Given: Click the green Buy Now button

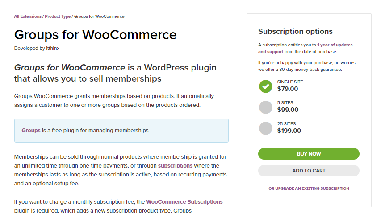Looking at the screenshot, I should point(309,154).
